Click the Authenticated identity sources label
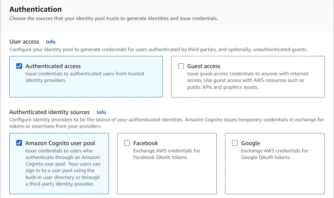Viewport: 334px width, 198px height. 49,112
